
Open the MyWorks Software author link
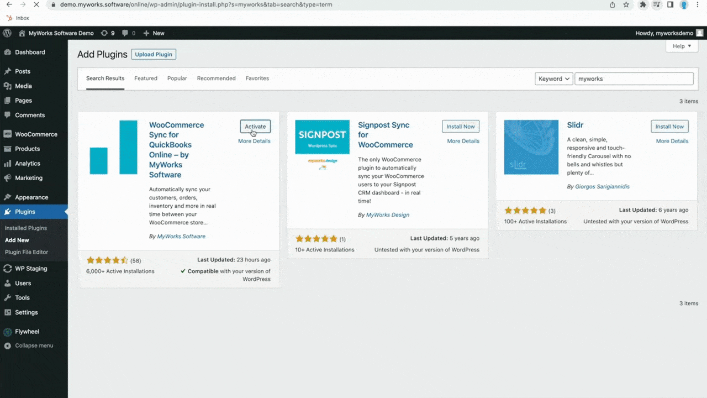[x=181, y=237]
